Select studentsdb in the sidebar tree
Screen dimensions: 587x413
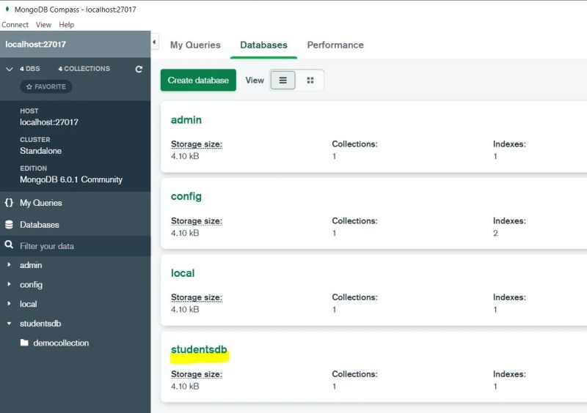click(x=40, y=324)
